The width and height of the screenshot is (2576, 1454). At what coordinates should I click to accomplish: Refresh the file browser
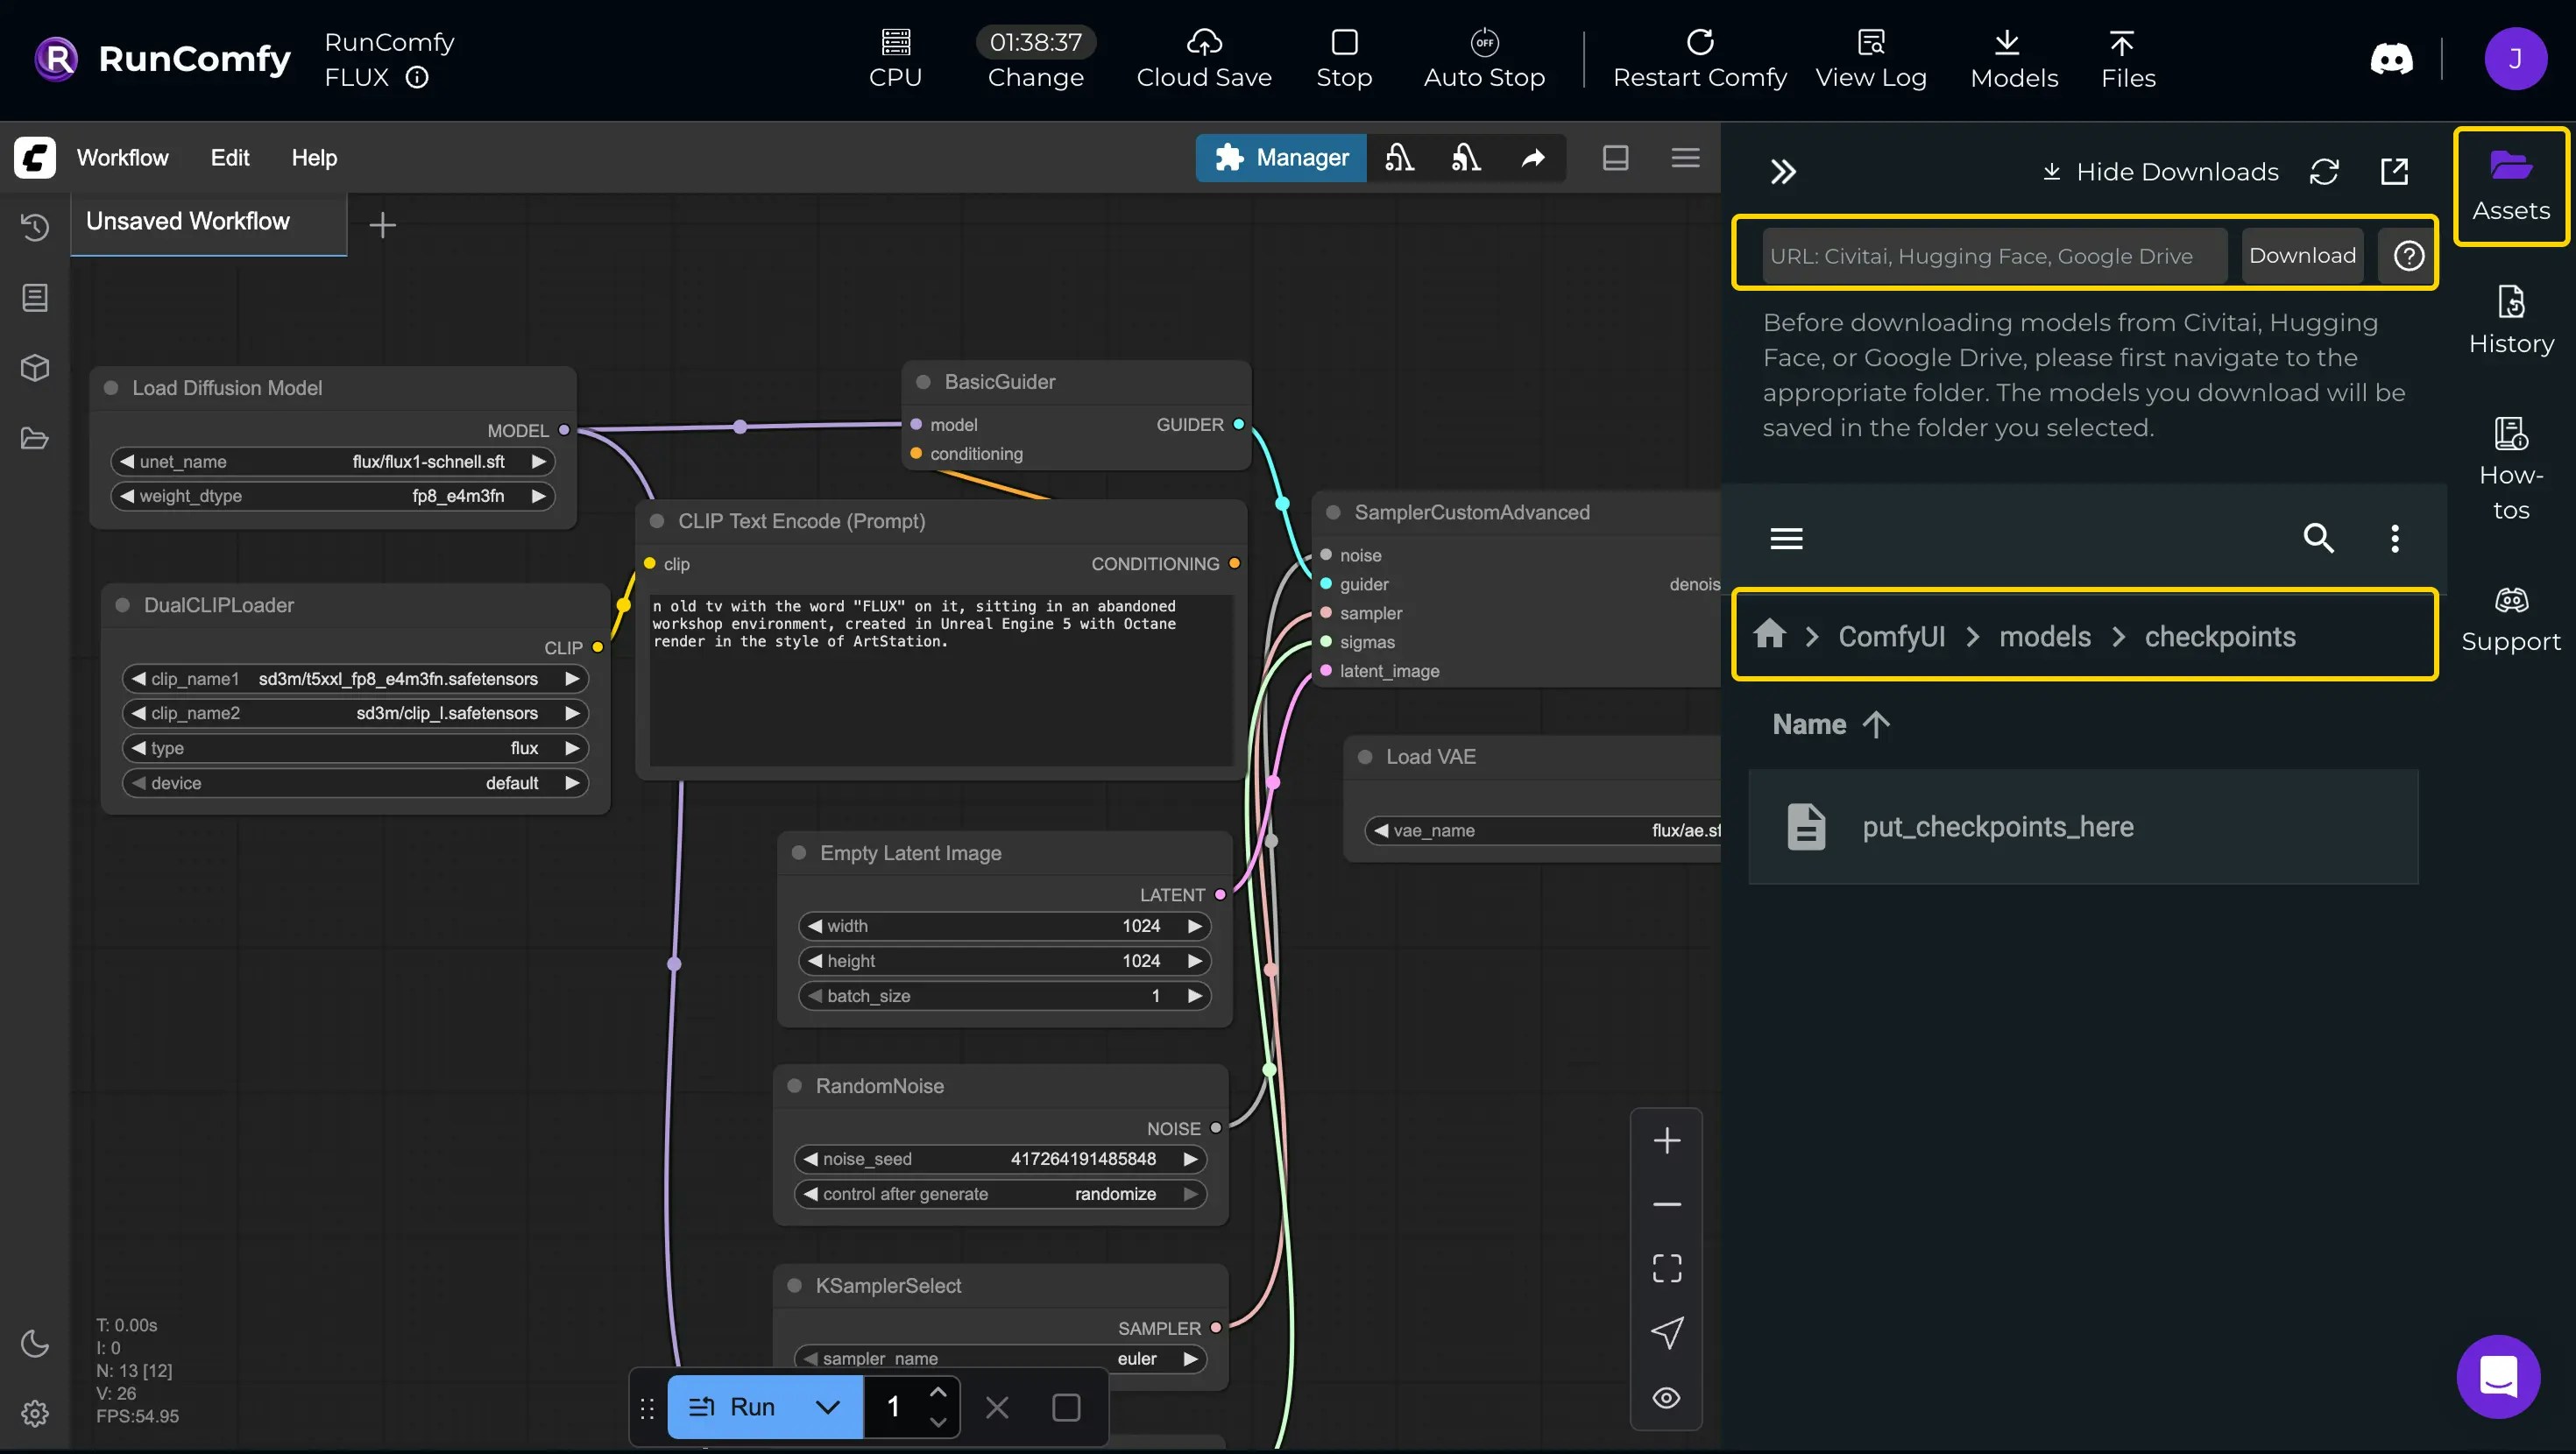coord(2324,172)
